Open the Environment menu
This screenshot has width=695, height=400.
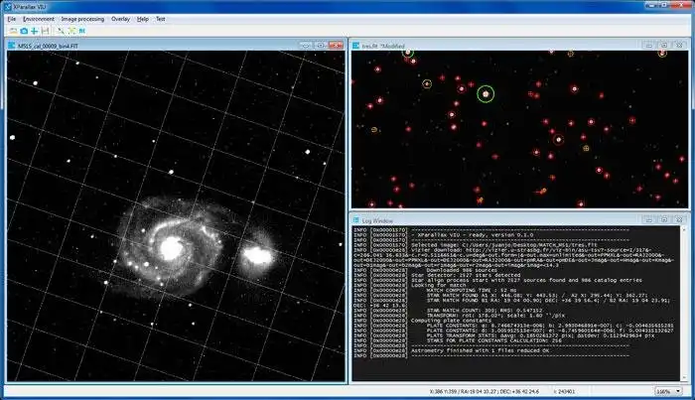(x=39, y=19)
